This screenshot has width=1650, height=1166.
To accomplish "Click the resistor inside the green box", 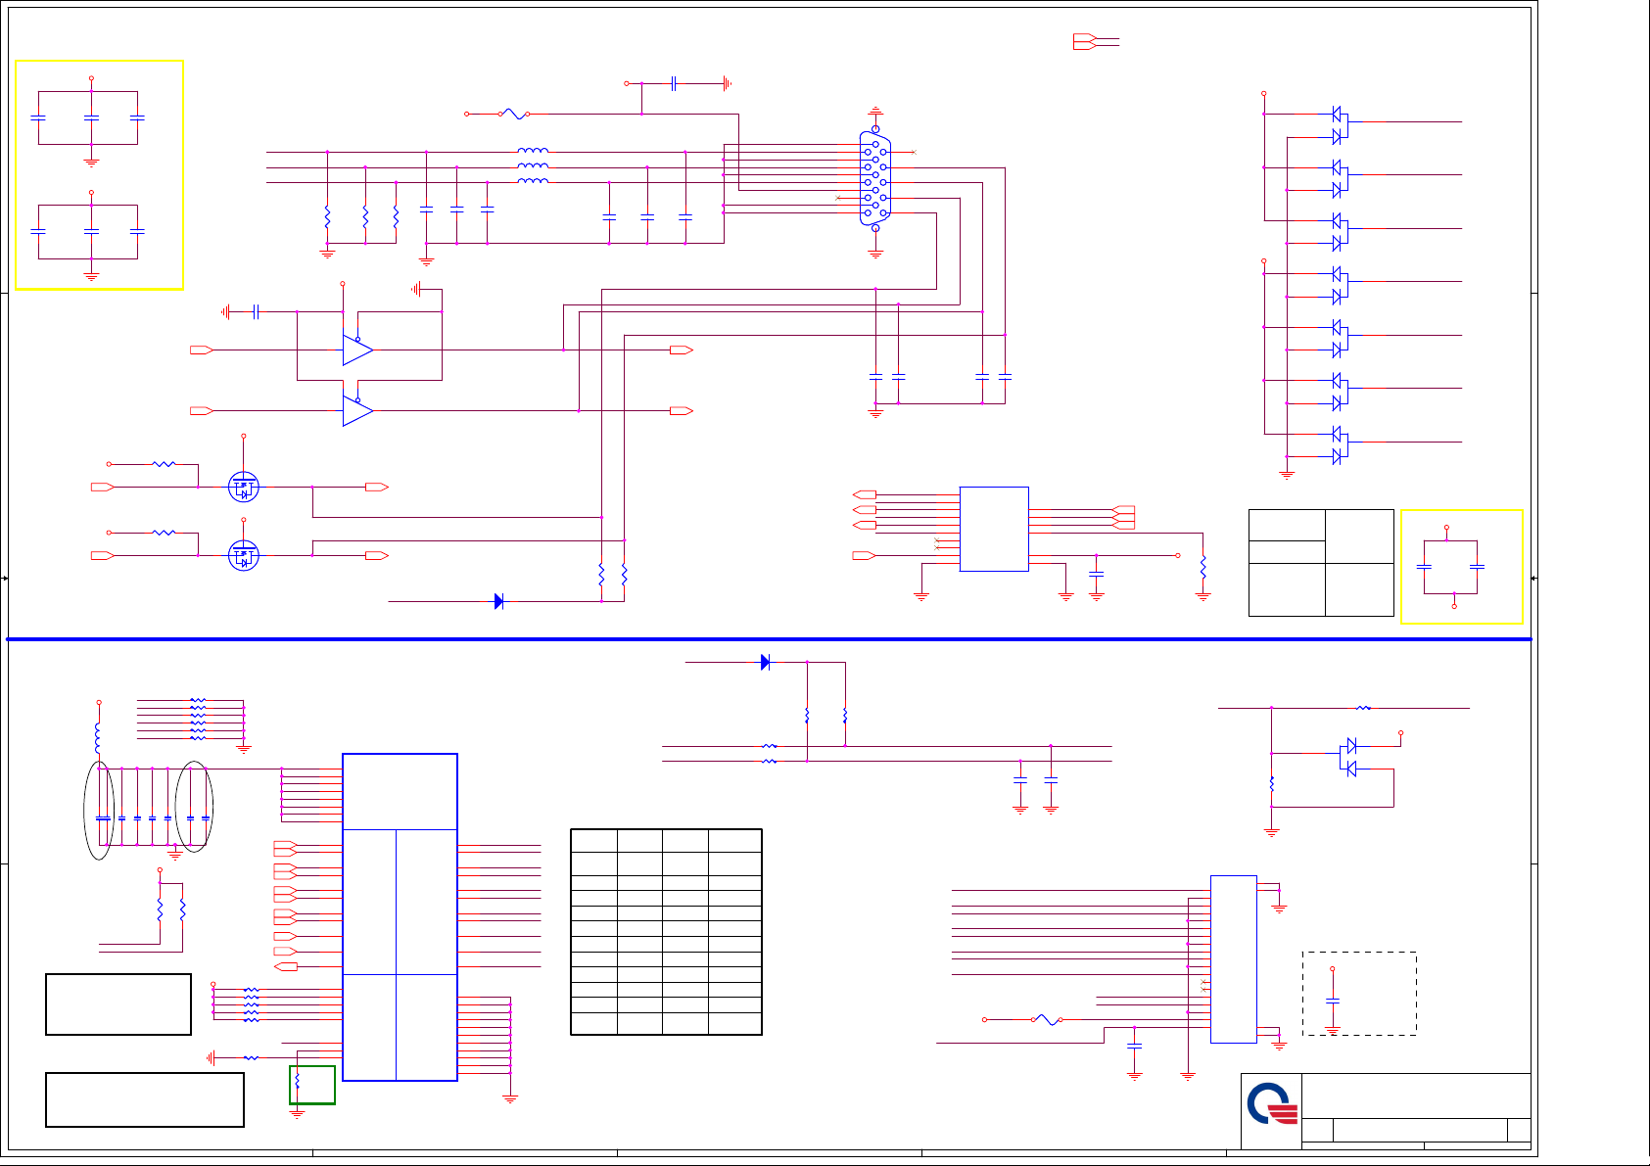I will click(298, 1081).
